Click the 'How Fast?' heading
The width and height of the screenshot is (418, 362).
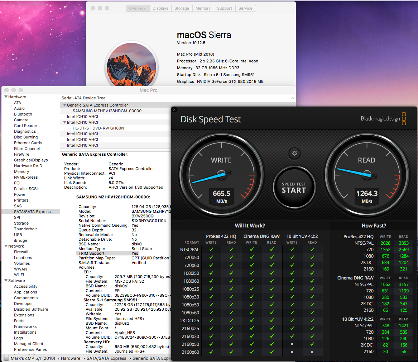pyautogui.click(x=374, y=226)
